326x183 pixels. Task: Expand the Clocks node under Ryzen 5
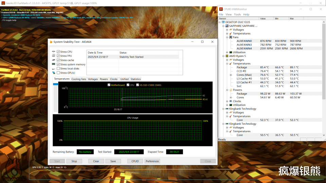click(227, 101)
